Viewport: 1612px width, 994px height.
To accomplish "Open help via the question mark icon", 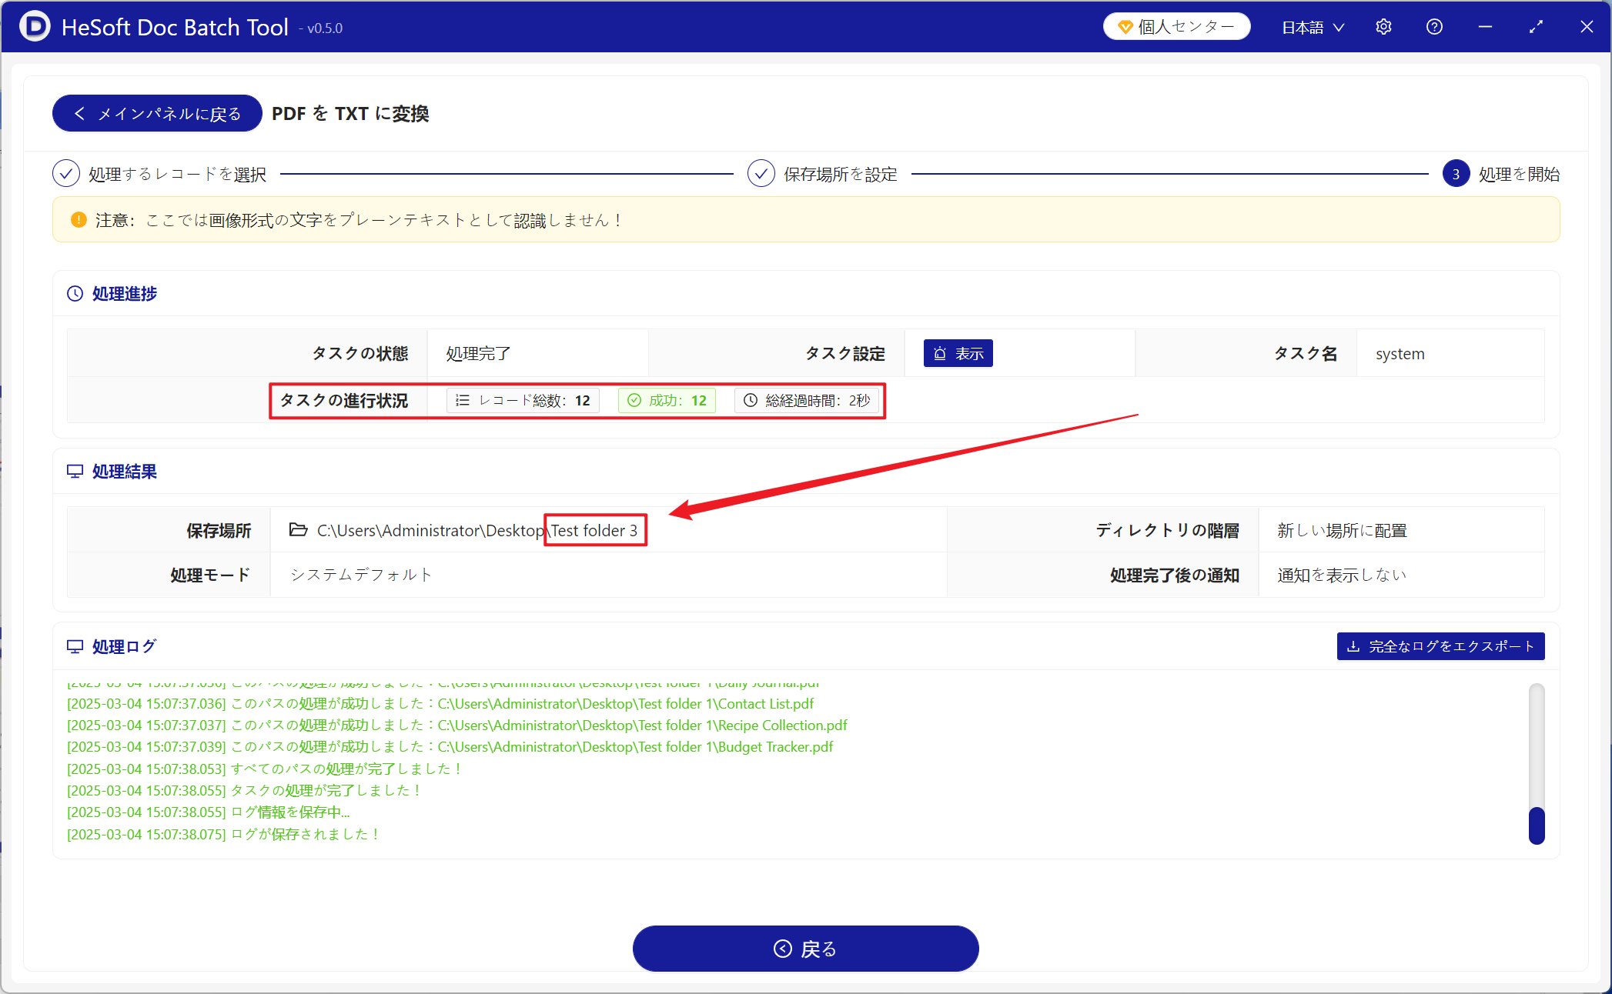I will point(1434,27).
